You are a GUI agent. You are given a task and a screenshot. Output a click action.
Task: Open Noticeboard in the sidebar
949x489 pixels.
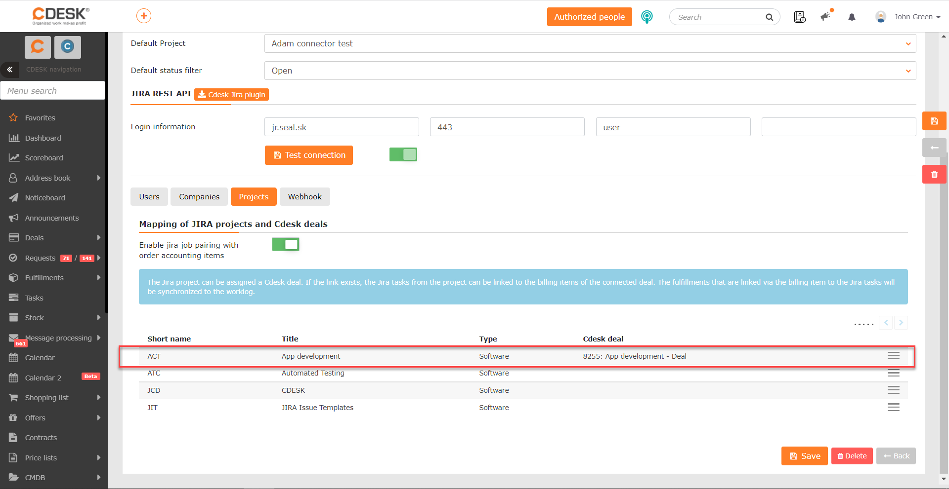(x=45, y=198)
